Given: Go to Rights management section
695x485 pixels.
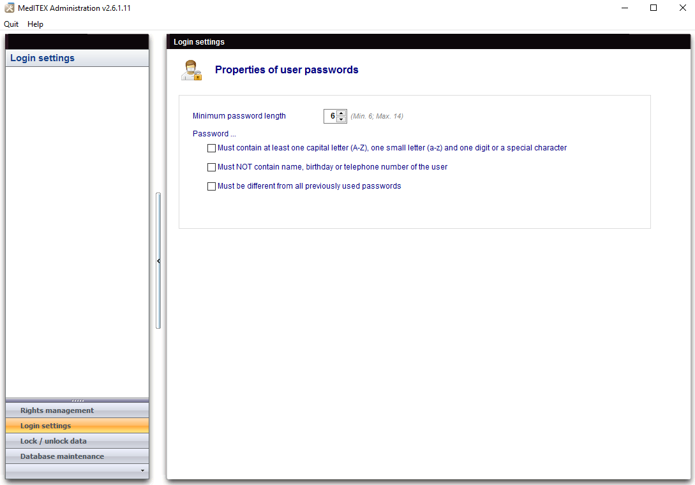Looking at the screenshot, I should [57, 410].
